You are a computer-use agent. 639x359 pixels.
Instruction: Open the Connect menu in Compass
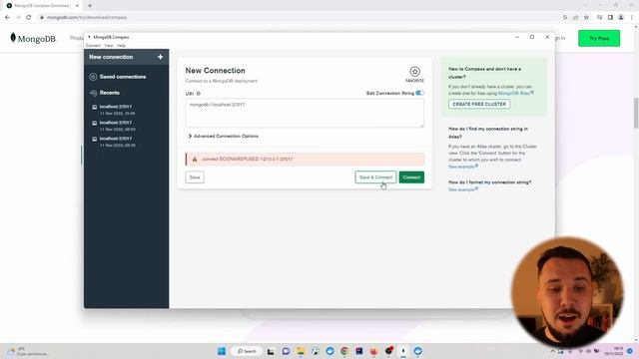coord(93,46)
